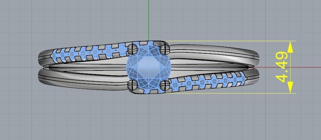
Task: Click the upper-left prong of center stone
Action: click(x=133, y=49)
